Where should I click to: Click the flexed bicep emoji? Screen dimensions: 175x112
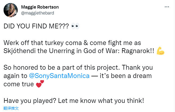tap(161, 51)
